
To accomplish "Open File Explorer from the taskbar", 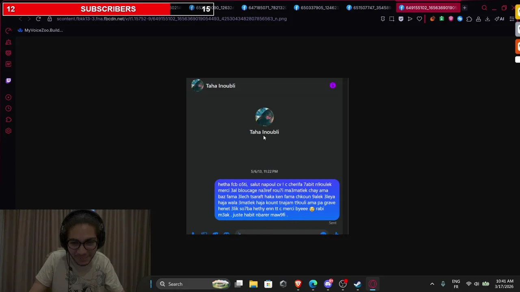I will 253,284.
